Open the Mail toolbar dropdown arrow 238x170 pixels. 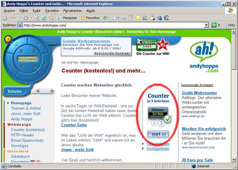tap(118, 18)
